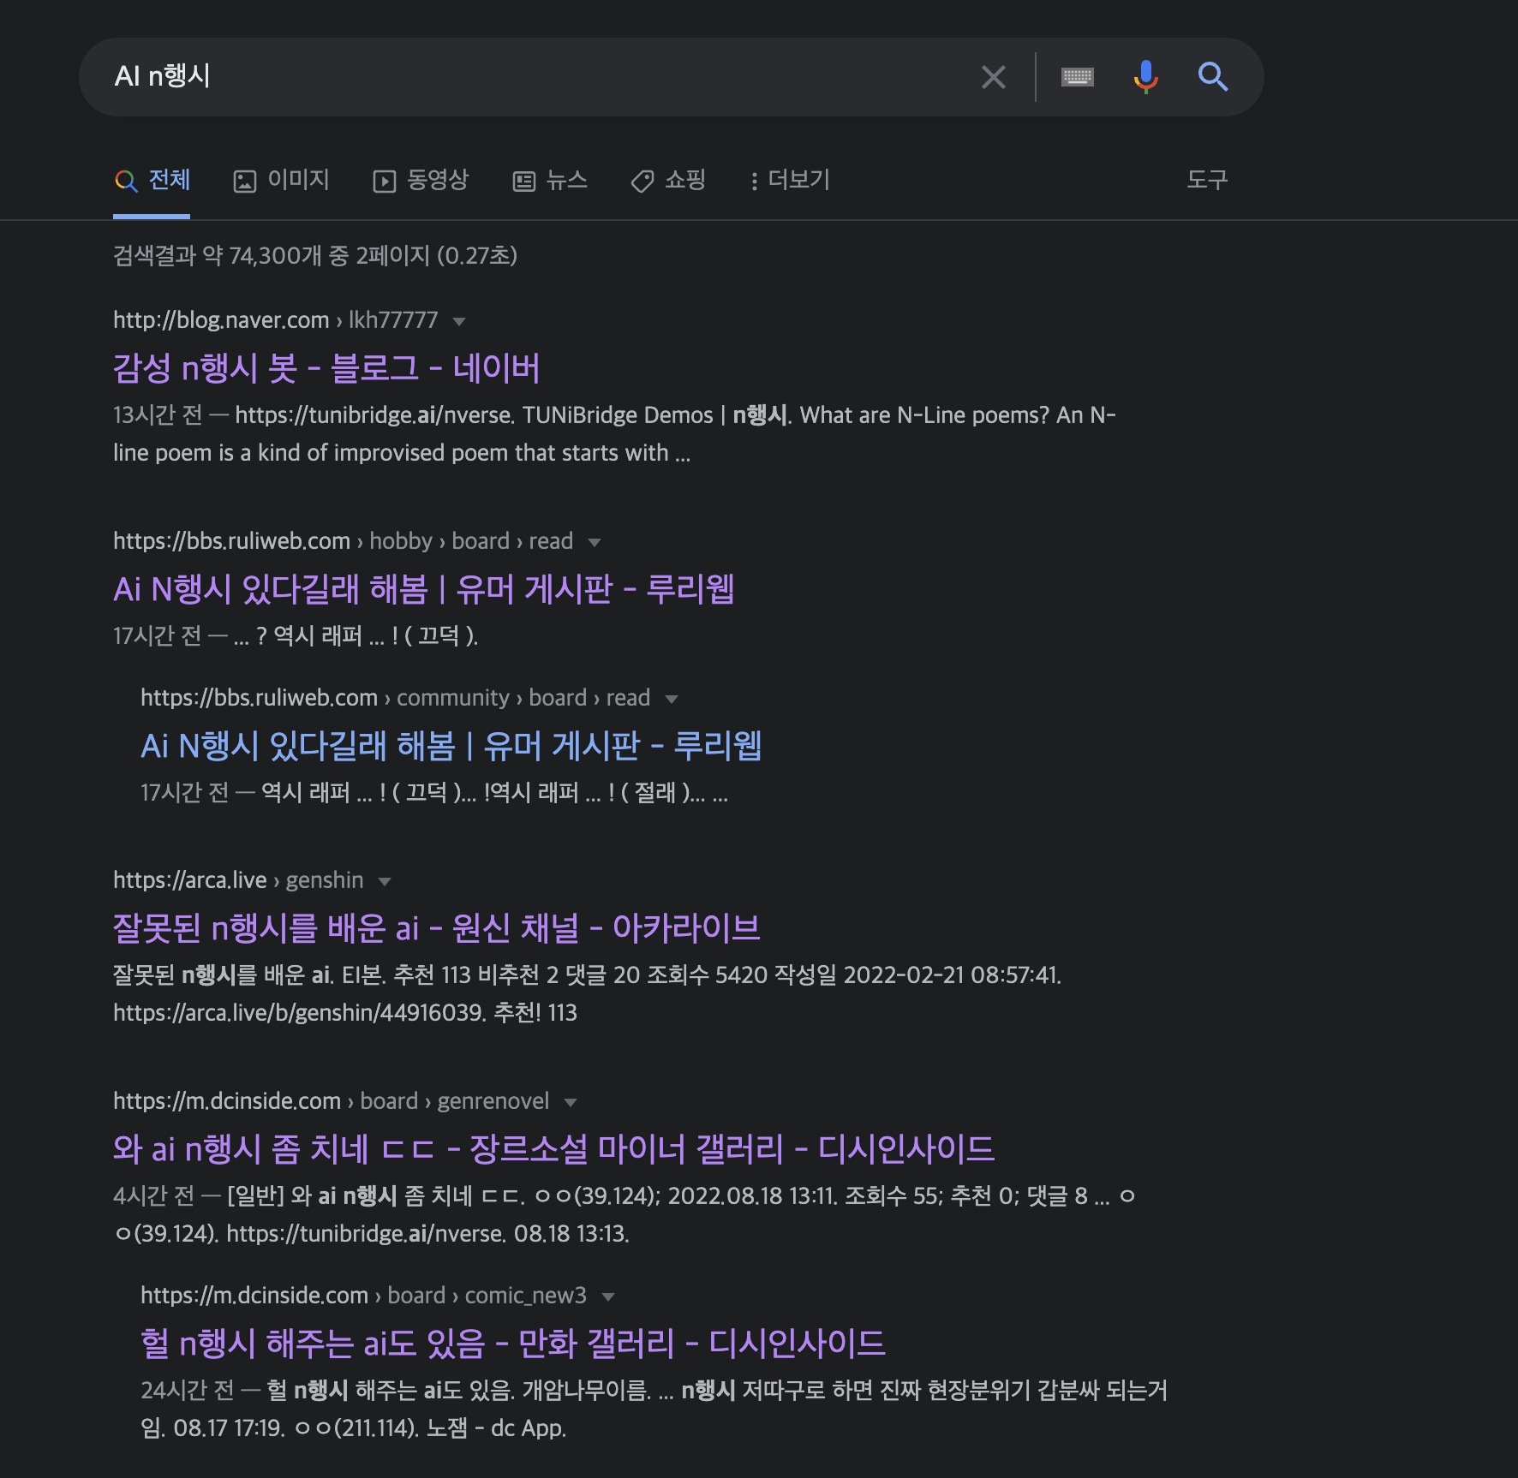Click the m.dcinside.com › board › genrenovel breadcrumb

(x=331, y=1101)
